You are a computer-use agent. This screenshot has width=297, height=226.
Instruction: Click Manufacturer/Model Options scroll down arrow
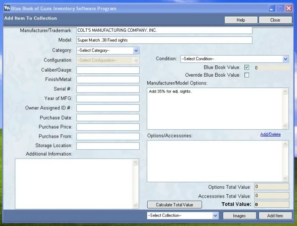285,126
